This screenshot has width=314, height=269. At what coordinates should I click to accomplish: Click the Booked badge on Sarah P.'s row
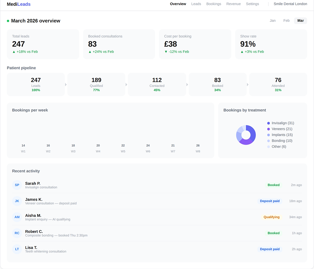(274, 185)
